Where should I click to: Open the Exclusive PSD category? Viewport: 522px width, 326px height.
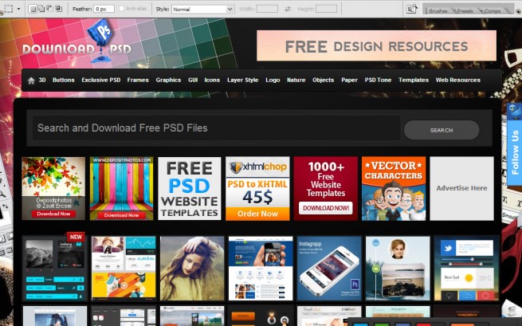coord(101,80)
